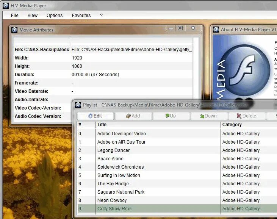This screenshot has width=277, height=219.
Task: Click the Video Codec-Version label
Action: tap(38, 108)
